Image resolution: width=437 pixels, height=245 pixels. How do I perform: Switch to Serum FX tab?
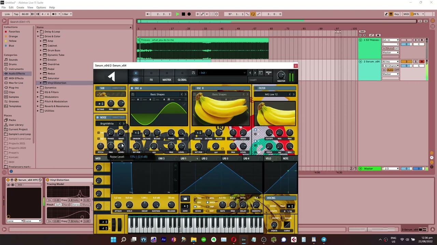151,80
